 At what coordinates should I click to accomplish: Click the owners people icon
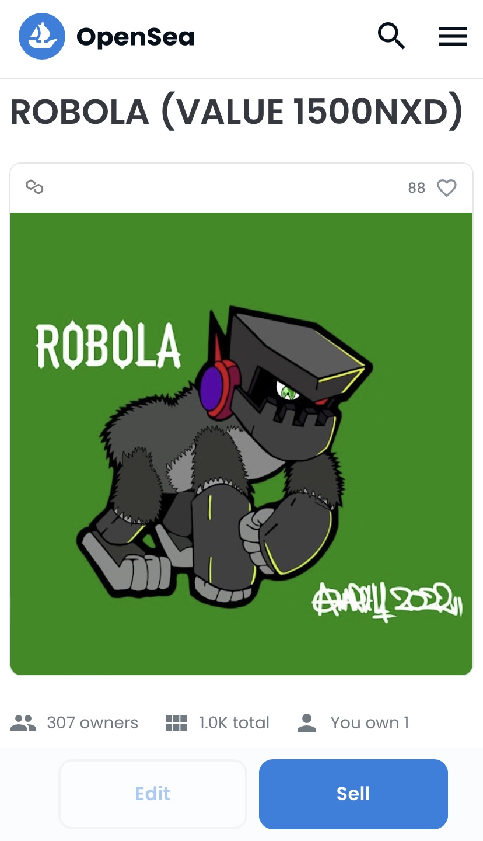click(x=23, y=723)
